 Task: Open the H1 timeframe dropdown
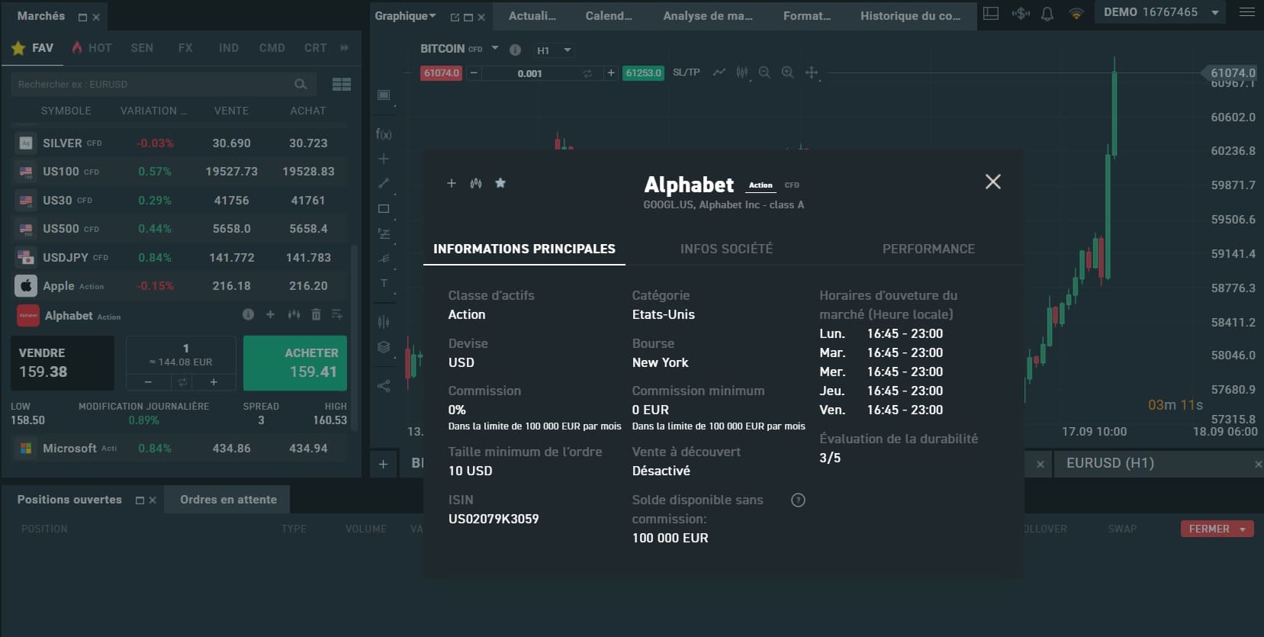pyautogui.click(x=554, y=50)
